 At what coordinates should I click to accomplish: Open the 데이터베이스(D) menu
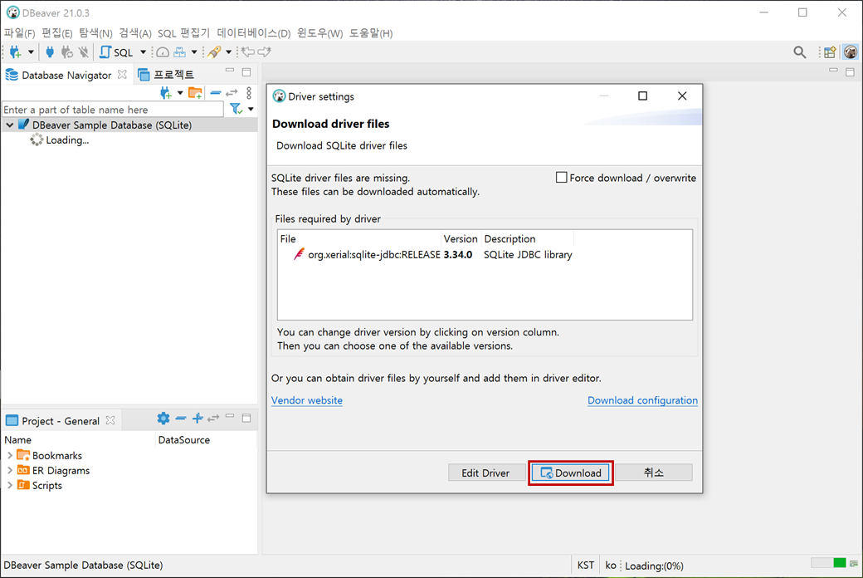click(254, 33)
